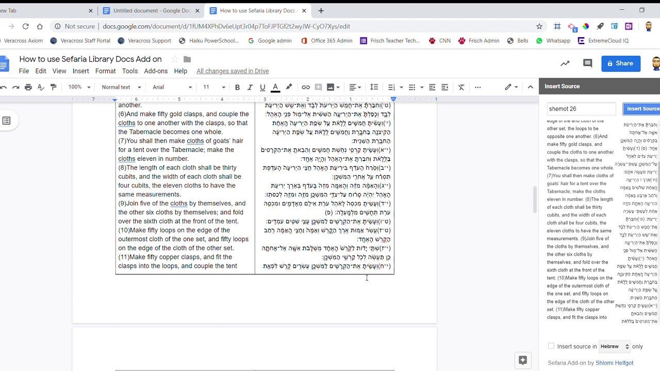Hide the menus with the chevron

(530, 87)
